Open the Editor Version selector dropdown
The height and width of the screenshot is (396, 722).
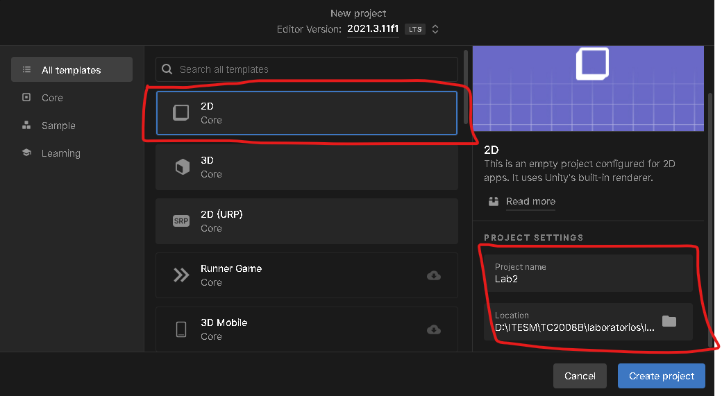click(435, 29)
